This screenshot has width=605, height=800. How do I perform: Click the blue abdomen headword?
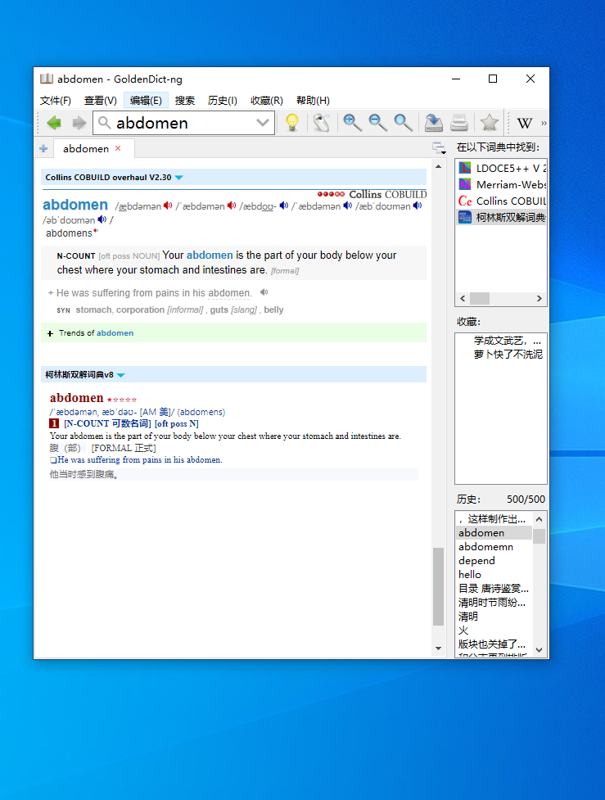(75, 205)
